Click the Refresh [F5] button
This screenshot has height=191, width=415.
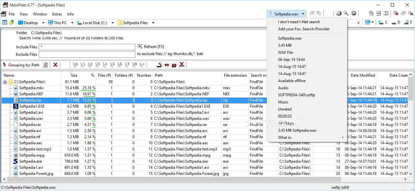click(151, 46)
